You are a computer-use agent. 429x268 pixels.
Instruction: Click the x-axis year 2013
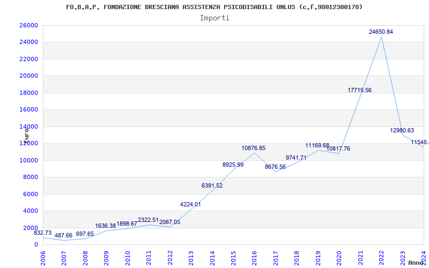click(x=191, y=257)
